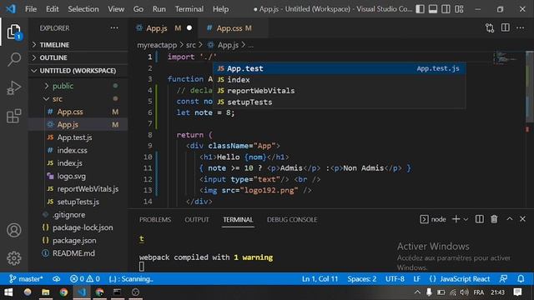534x300 pixels.
Task: Open the Run menu
Action: [x=159, y=9]
